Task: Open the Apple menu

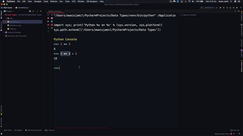Action: (3, 2)
